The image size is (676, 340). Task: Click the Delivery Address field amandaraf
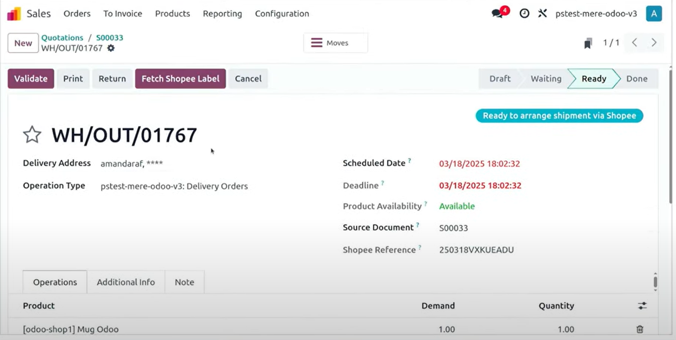coord(132,164)
